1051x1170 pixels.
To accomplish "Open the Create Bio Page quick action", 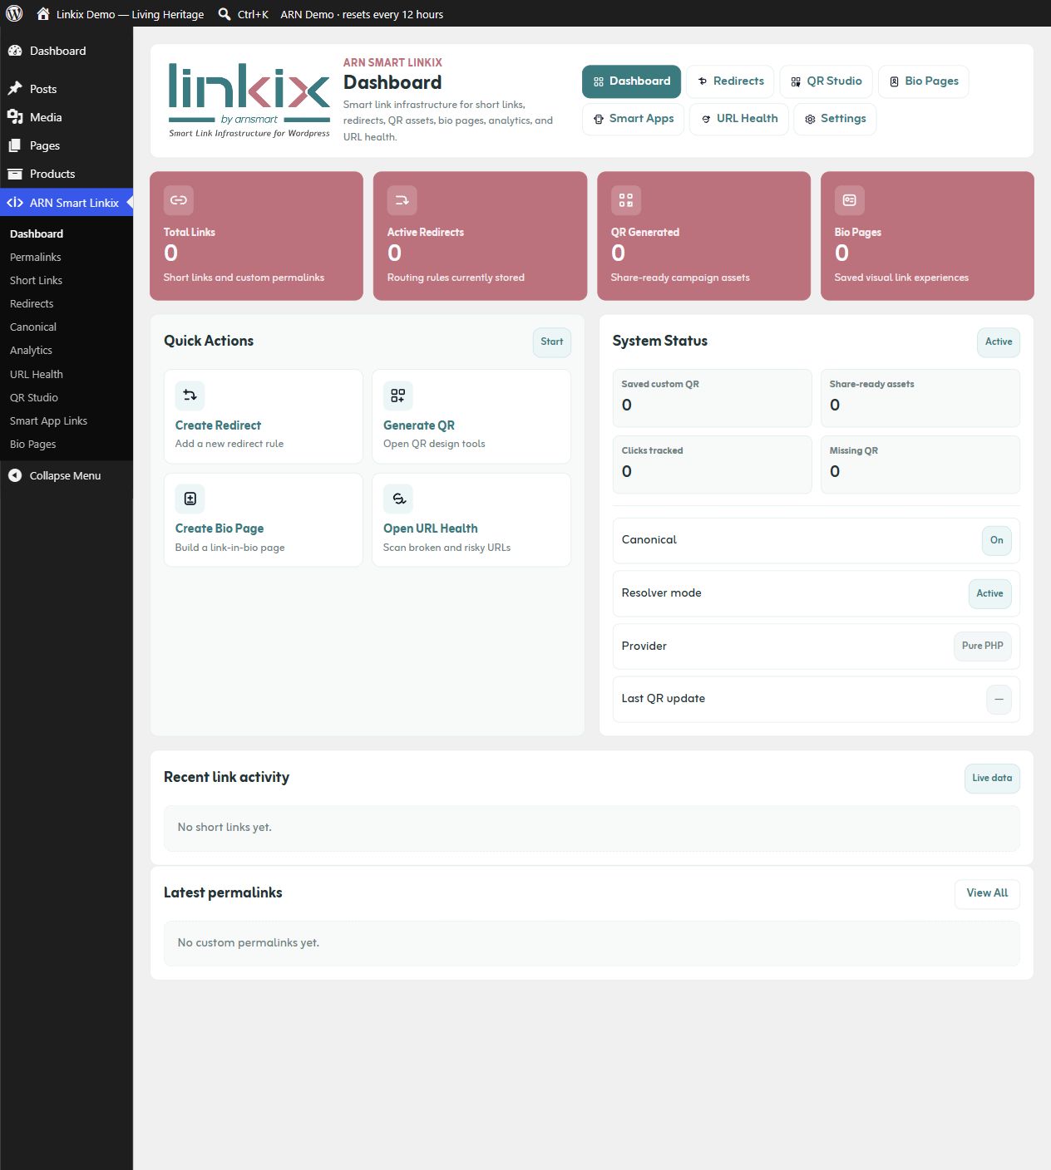I will (264, 520).
